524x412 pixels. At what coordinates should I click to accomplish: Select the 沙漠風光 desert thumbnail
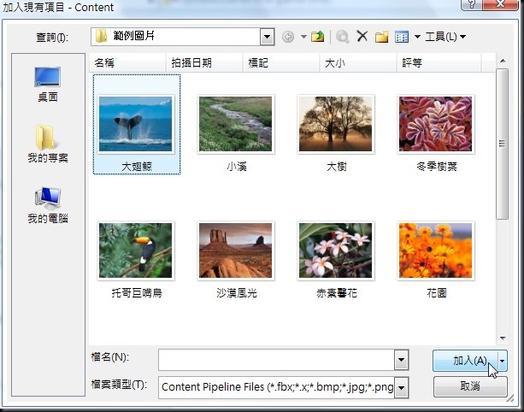click(236, 250)
